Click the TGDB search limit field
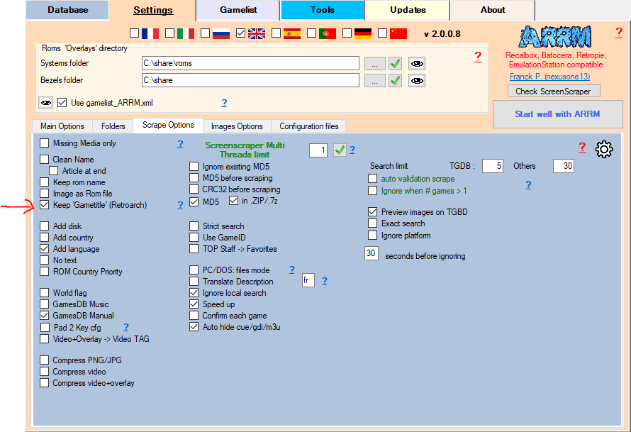This screenshot has height=432, width=631. pos(492,166)
